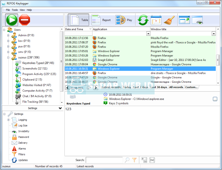Image resolution: width=222 pixels, height=170 pixels.
Task: Open Password settings
Action: click(x=24, y=137)
